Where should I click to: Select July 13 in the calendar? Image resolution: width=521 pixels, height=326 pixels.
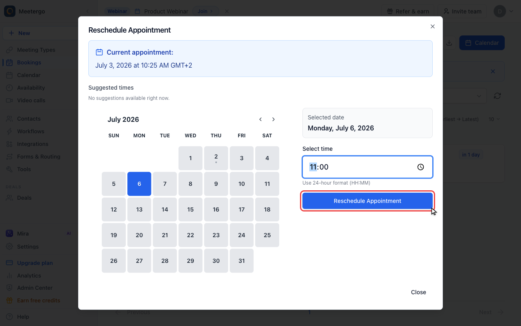point(139,209)
